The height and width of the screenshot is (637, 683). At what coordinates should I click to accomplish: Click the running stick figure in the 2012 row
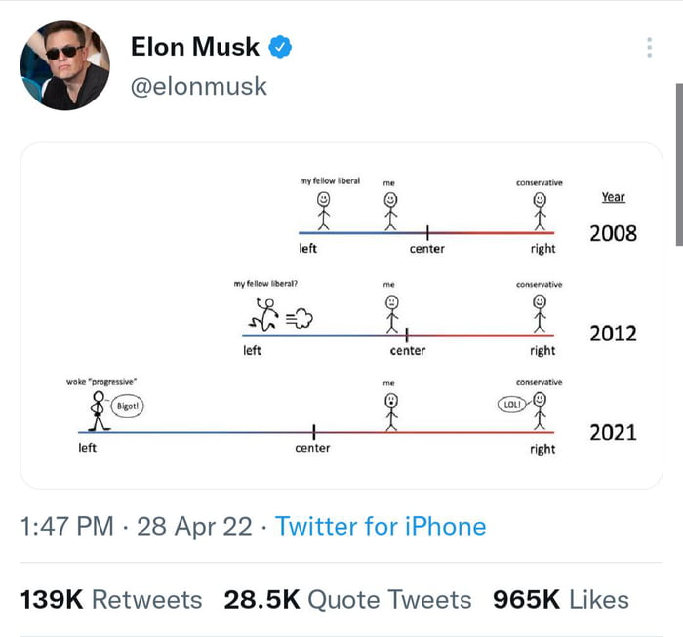pyautogui.click(x=263, y=314)
